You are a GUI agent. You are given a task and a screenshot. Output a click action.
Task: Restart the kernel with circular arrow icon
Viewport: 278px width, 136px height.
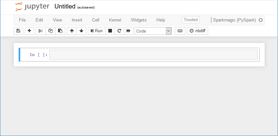click(119, 31)
